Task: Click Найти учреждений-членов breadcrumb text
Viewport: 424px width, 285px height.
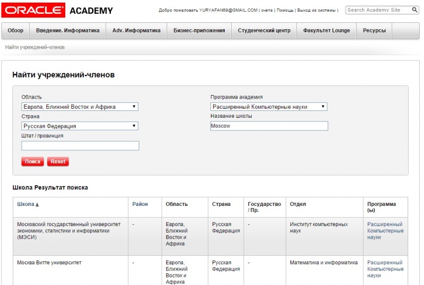Action: 35,47
